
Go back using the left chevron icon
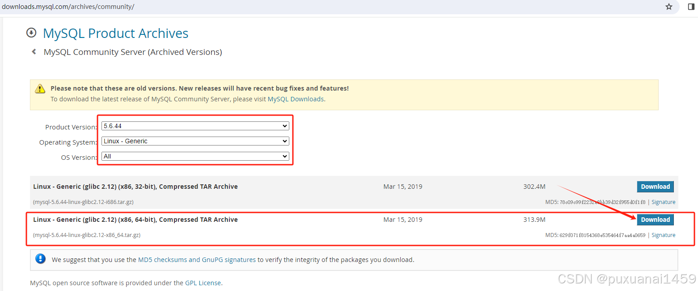coord(34,52)
